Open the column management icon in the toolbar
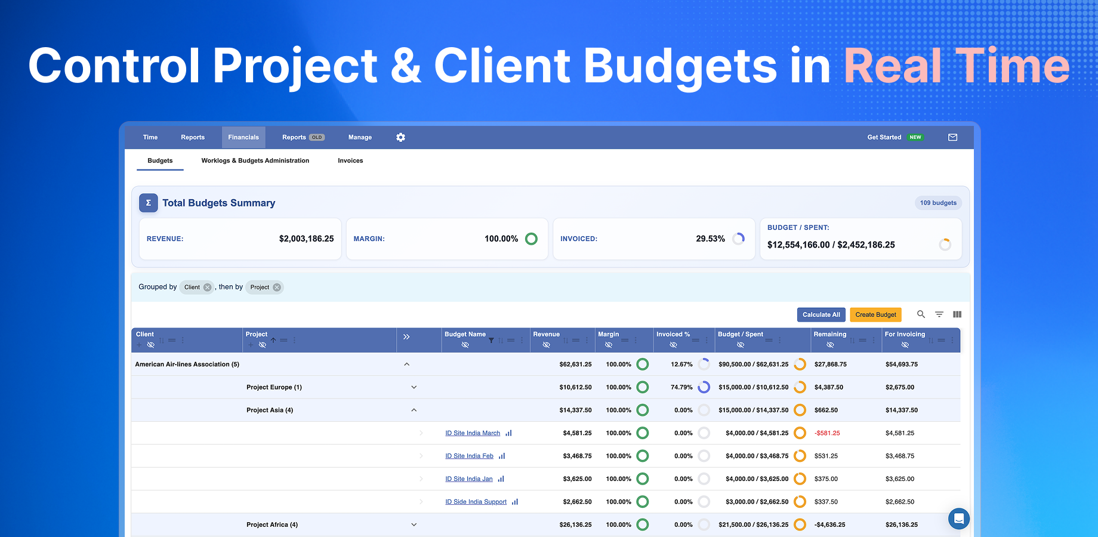 (x=957, y=314)
